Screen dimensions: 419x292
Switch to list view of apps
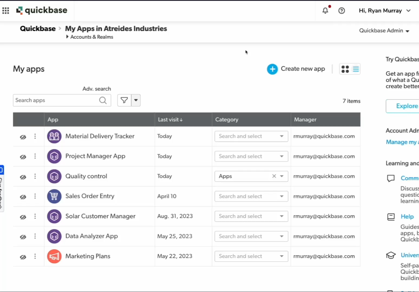click(356, 69)
